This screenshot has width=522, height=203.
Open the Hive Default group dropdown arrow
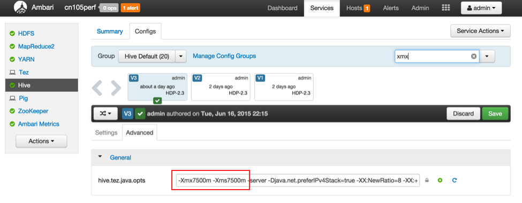(x=181, y=57)
